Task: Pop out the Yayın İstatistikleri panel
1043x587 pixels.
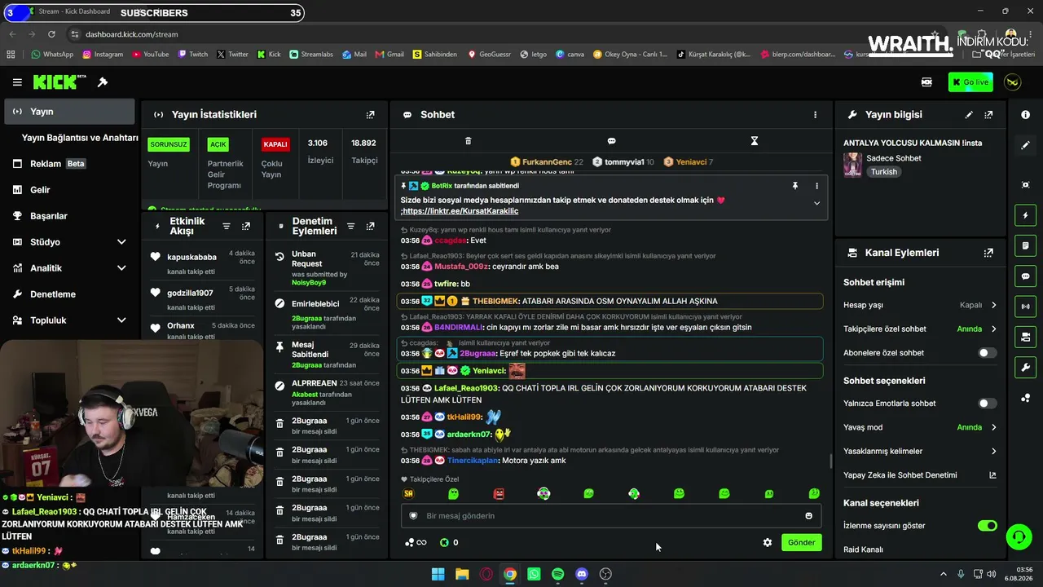Action: pos(371,115)
